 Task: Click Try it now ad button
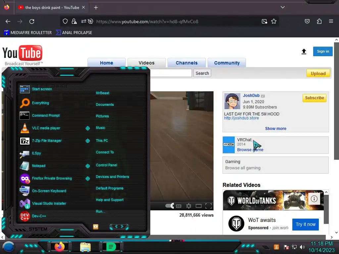pos(306,224)
